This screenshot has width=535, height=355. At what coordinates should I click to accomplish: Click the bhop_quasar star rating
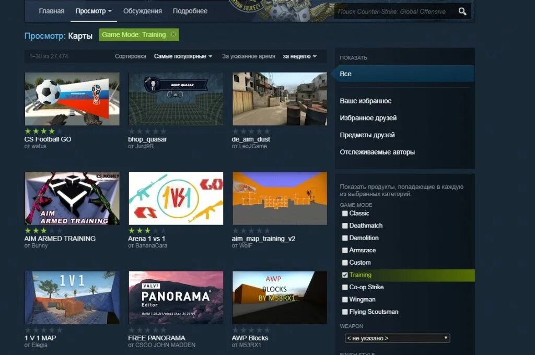(x=147, y=131)
